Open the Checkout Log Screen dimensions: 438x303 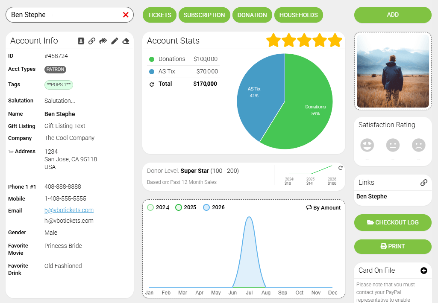393,222
